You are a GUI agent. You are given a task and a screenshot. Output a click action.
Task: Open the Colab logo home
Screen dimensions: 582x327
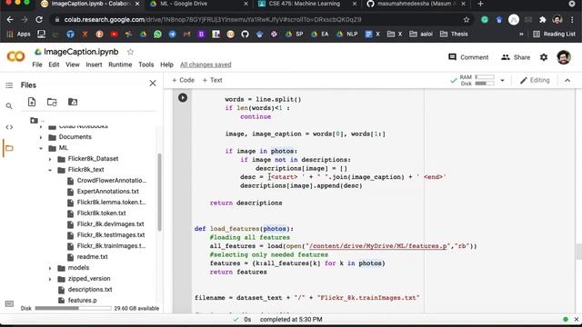point(15,56)
